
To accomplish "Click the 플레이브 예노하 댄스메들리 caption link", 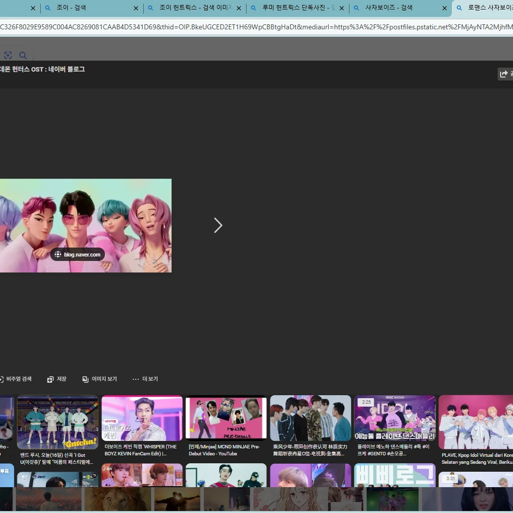I will pos(393,450).
